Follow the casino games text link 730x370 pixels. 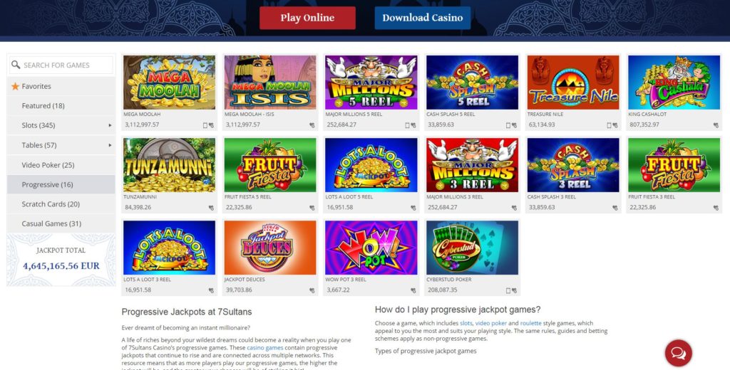click(265, 348)
